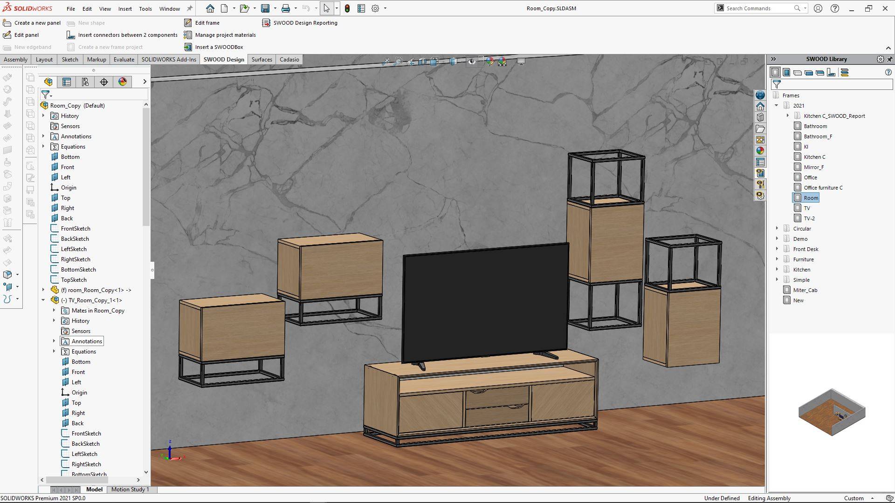The image size is (895, 503).
Task: Expand the Furniture library folder
Action: click(777, 259)
